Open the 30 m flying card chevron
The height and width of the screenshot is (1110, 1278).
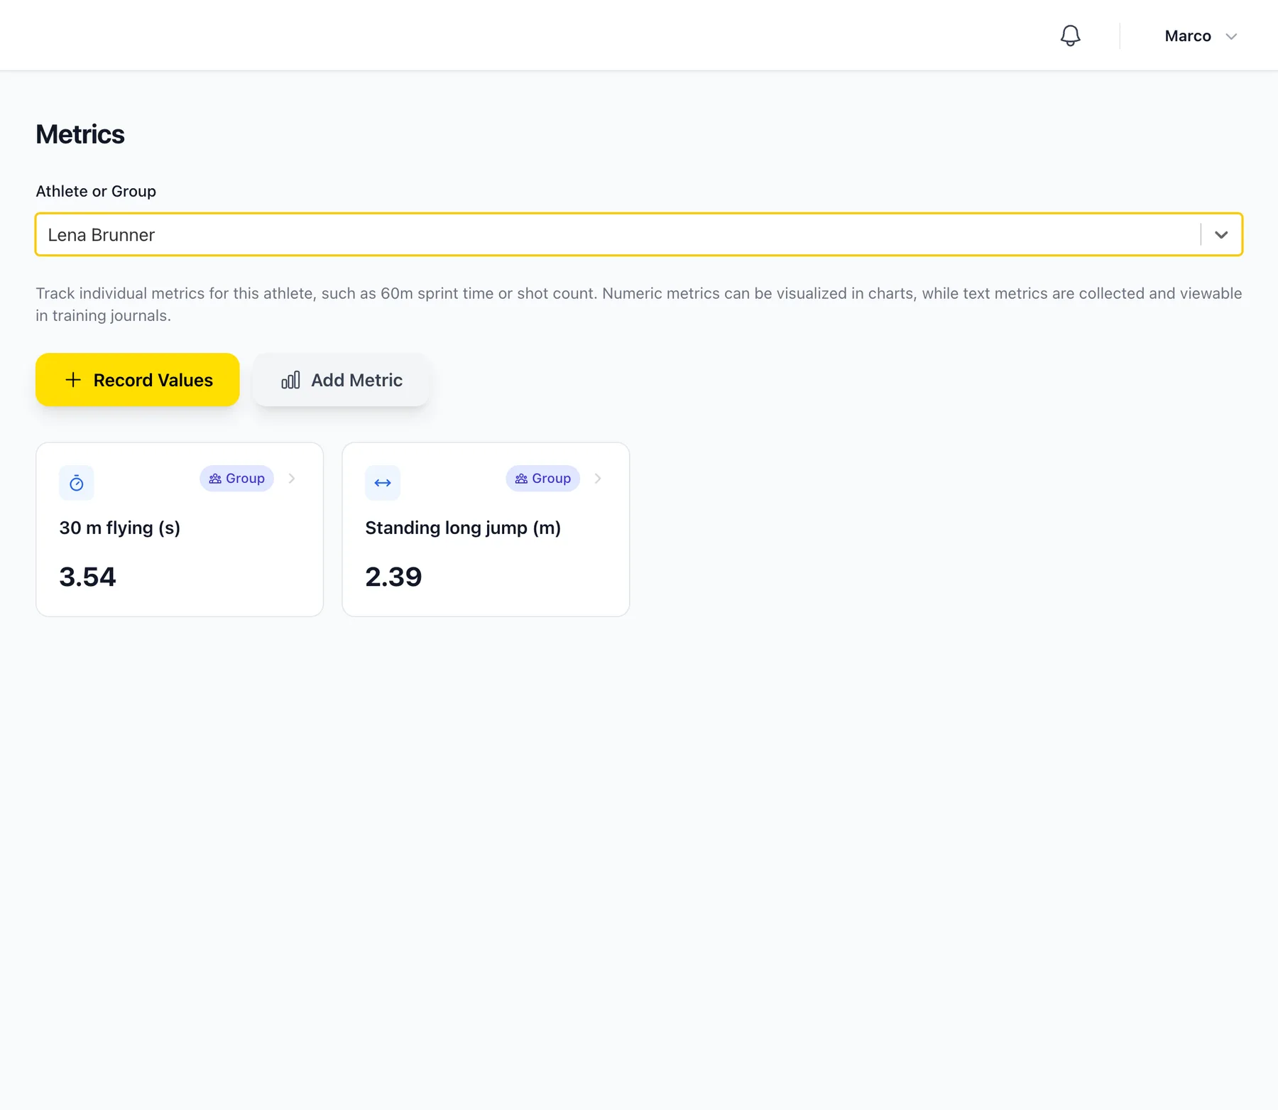point(292,479)
